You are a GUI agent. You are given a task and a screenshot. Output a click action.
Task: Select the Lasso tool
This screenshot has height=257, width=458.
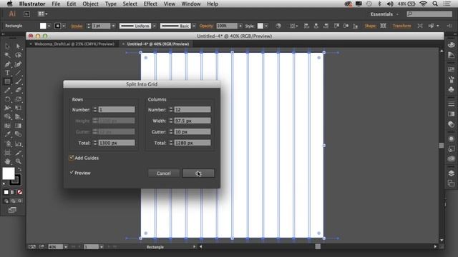tap(19, 55)
